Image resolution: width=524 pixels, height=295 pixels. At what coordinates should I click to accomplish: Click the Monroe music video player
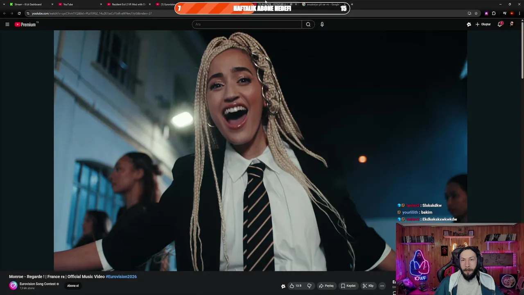[260, 150]
